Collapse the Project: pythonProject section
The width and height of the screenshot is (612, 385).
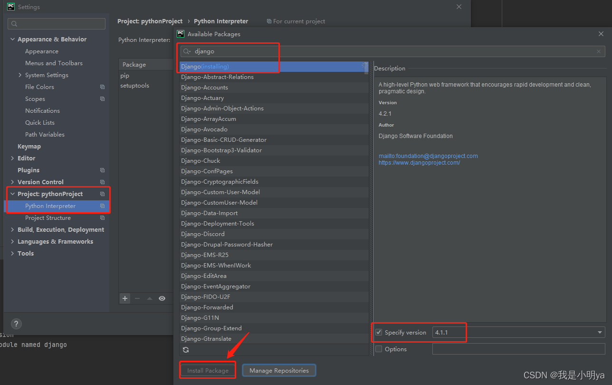[13, 194]
